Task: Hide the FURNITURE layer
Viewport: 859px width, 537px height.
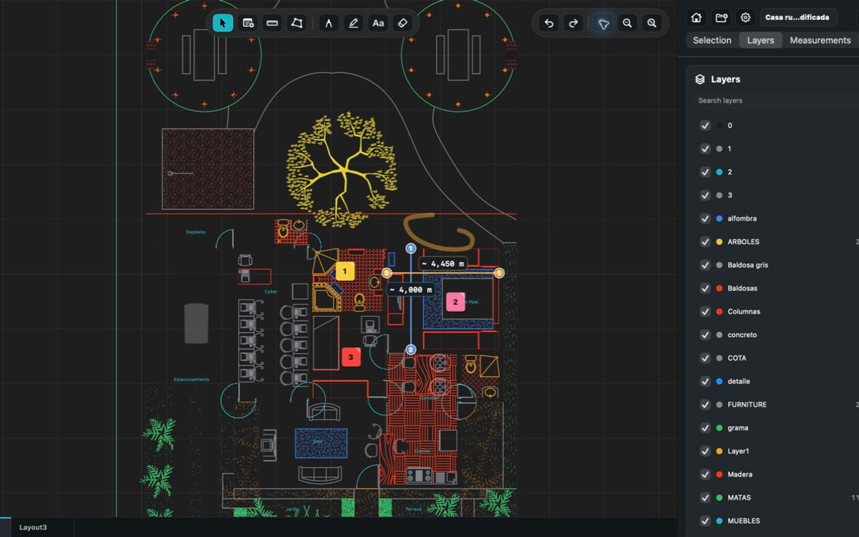Action: point(705,405)
